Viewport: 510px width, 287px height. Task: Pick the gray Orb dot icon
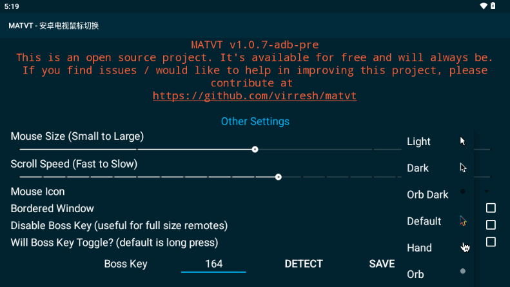pyautogui.click(x=463, y=272)
